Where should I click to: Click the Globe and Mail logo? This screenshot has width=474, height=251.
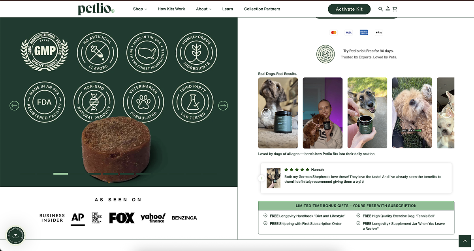97,218
